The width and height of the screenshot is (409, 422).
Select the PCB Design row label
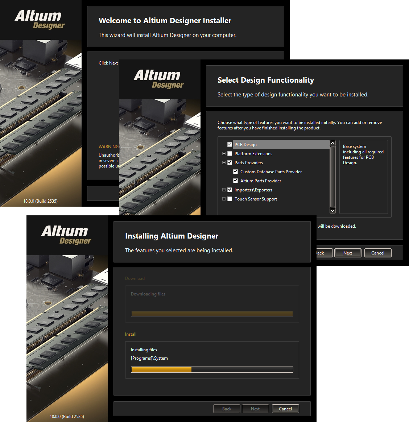[245, 145]
